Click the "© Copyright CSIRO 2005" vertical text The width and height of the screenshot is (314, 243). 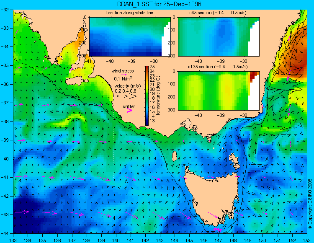[x=310, y=204]
